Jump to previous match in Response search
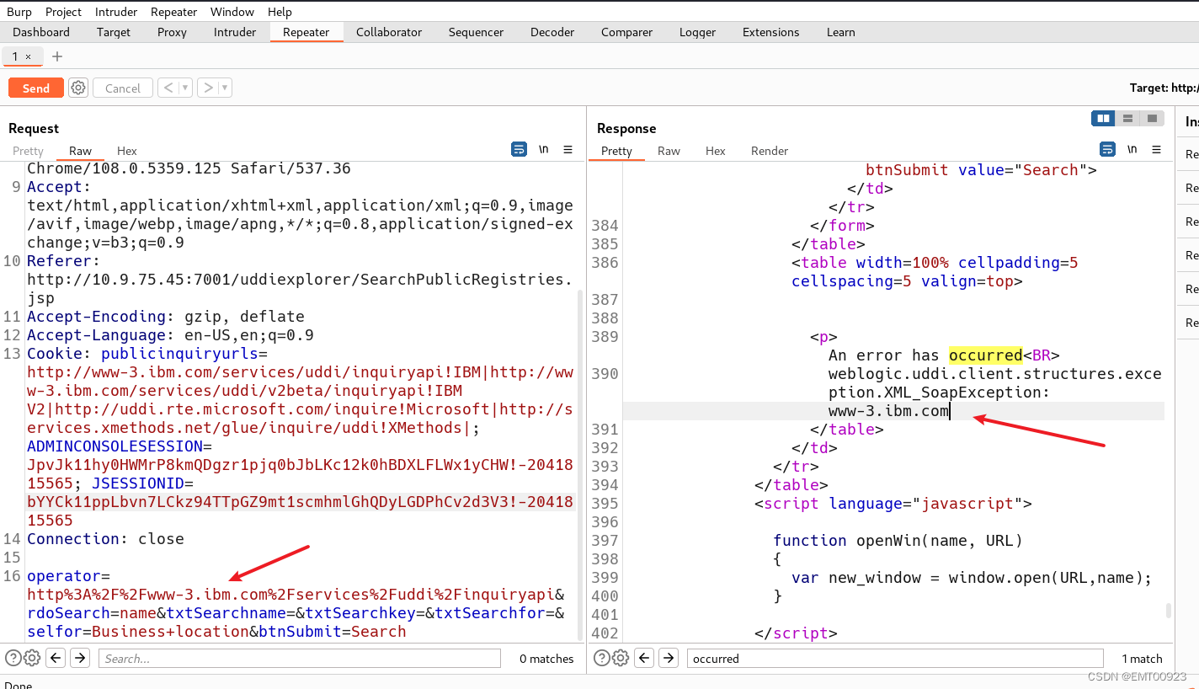The width and height of the screenshot is (1199, 689). [643, 658]
